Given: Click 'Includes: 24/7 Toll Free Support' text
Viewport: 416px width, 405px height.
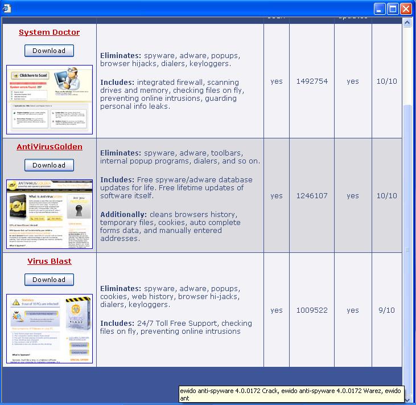Looking at the screenshot, I should (159, 323).
